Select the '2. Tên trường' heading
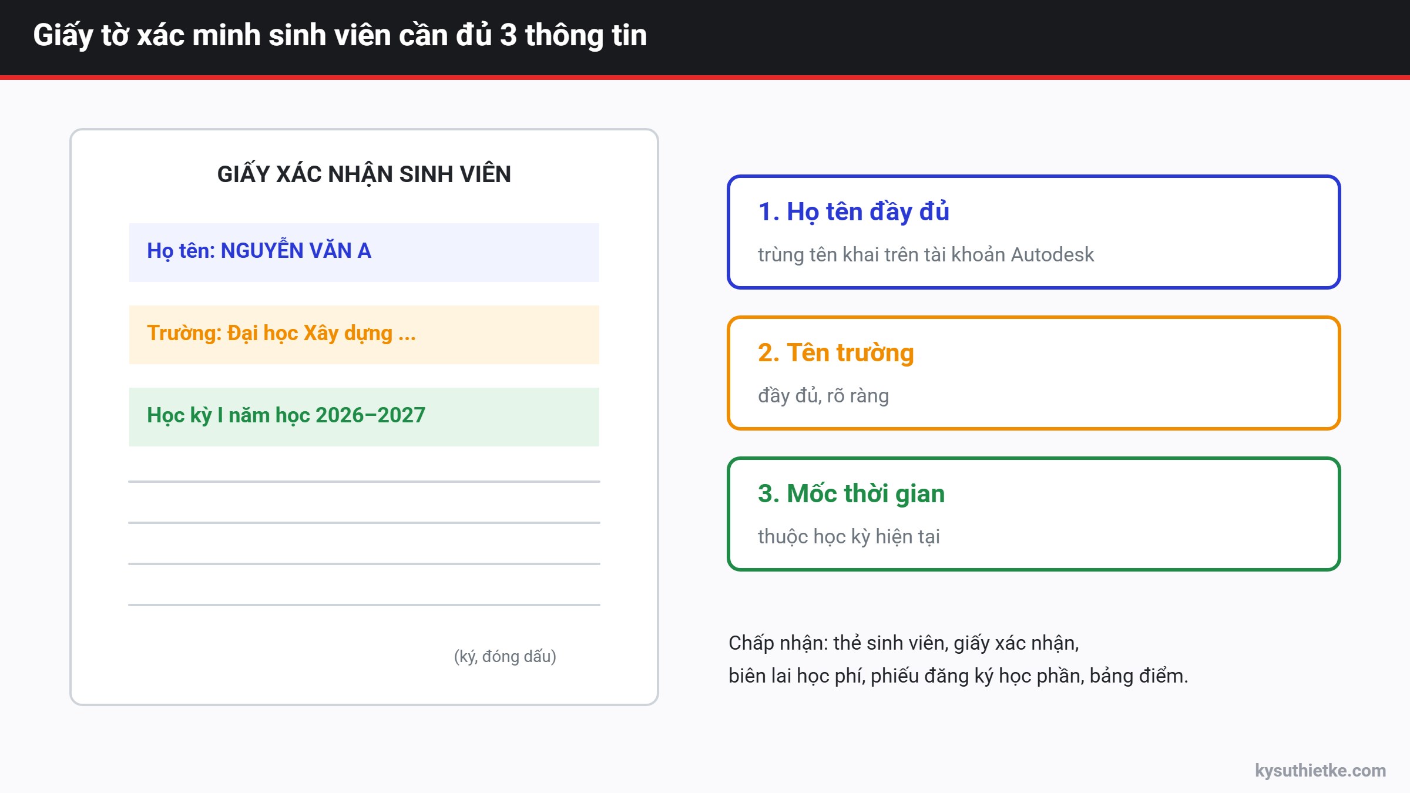1410x793 pixels. pos(836,353)
